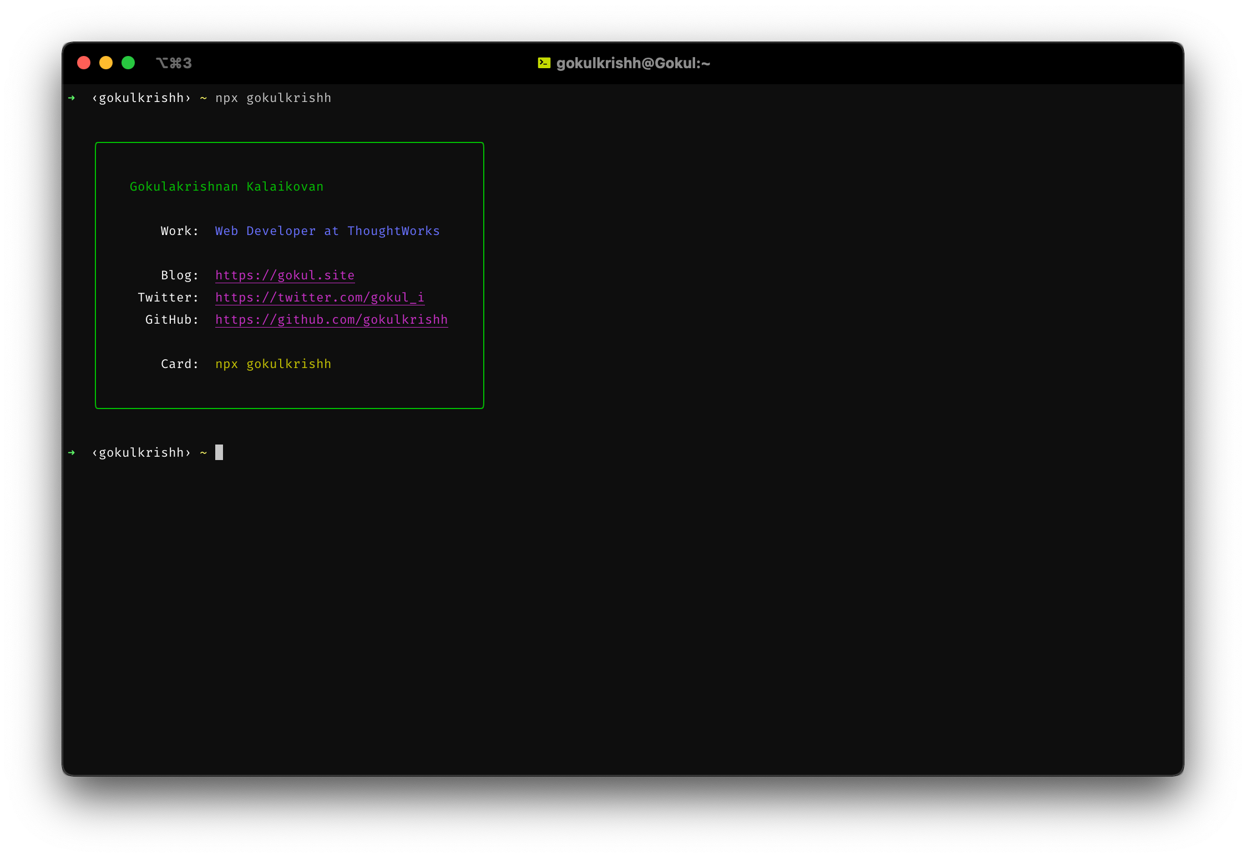1246x858 pixels.
Task: Click the 'Work:' label
Action: (180, 231)
